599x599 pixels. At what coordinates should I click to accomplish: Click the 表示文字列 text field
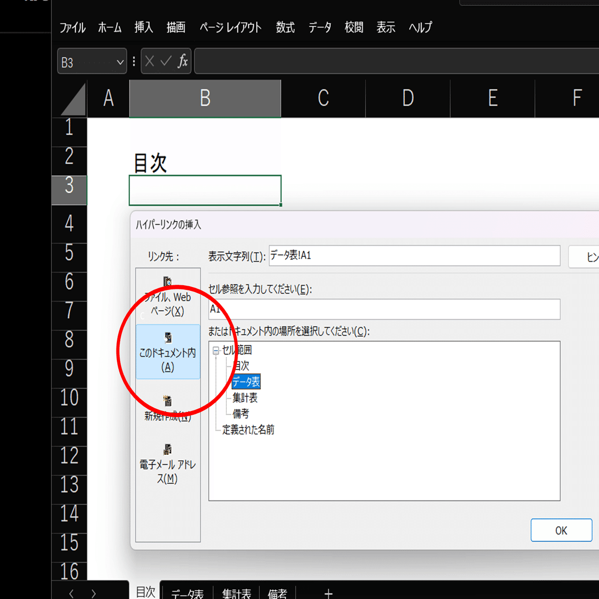[414, 256]
